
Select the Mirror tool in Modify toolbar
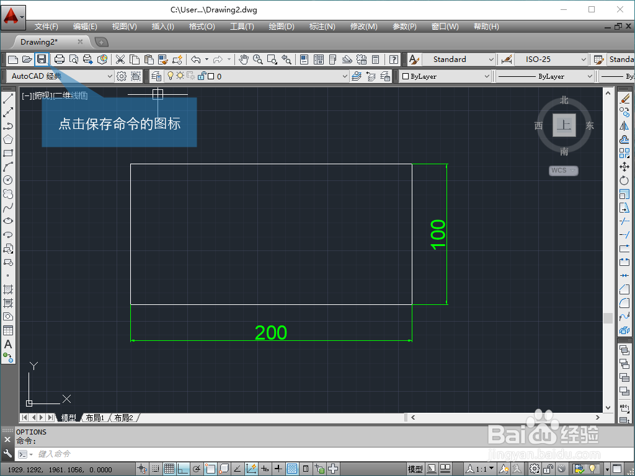point(624,126)
